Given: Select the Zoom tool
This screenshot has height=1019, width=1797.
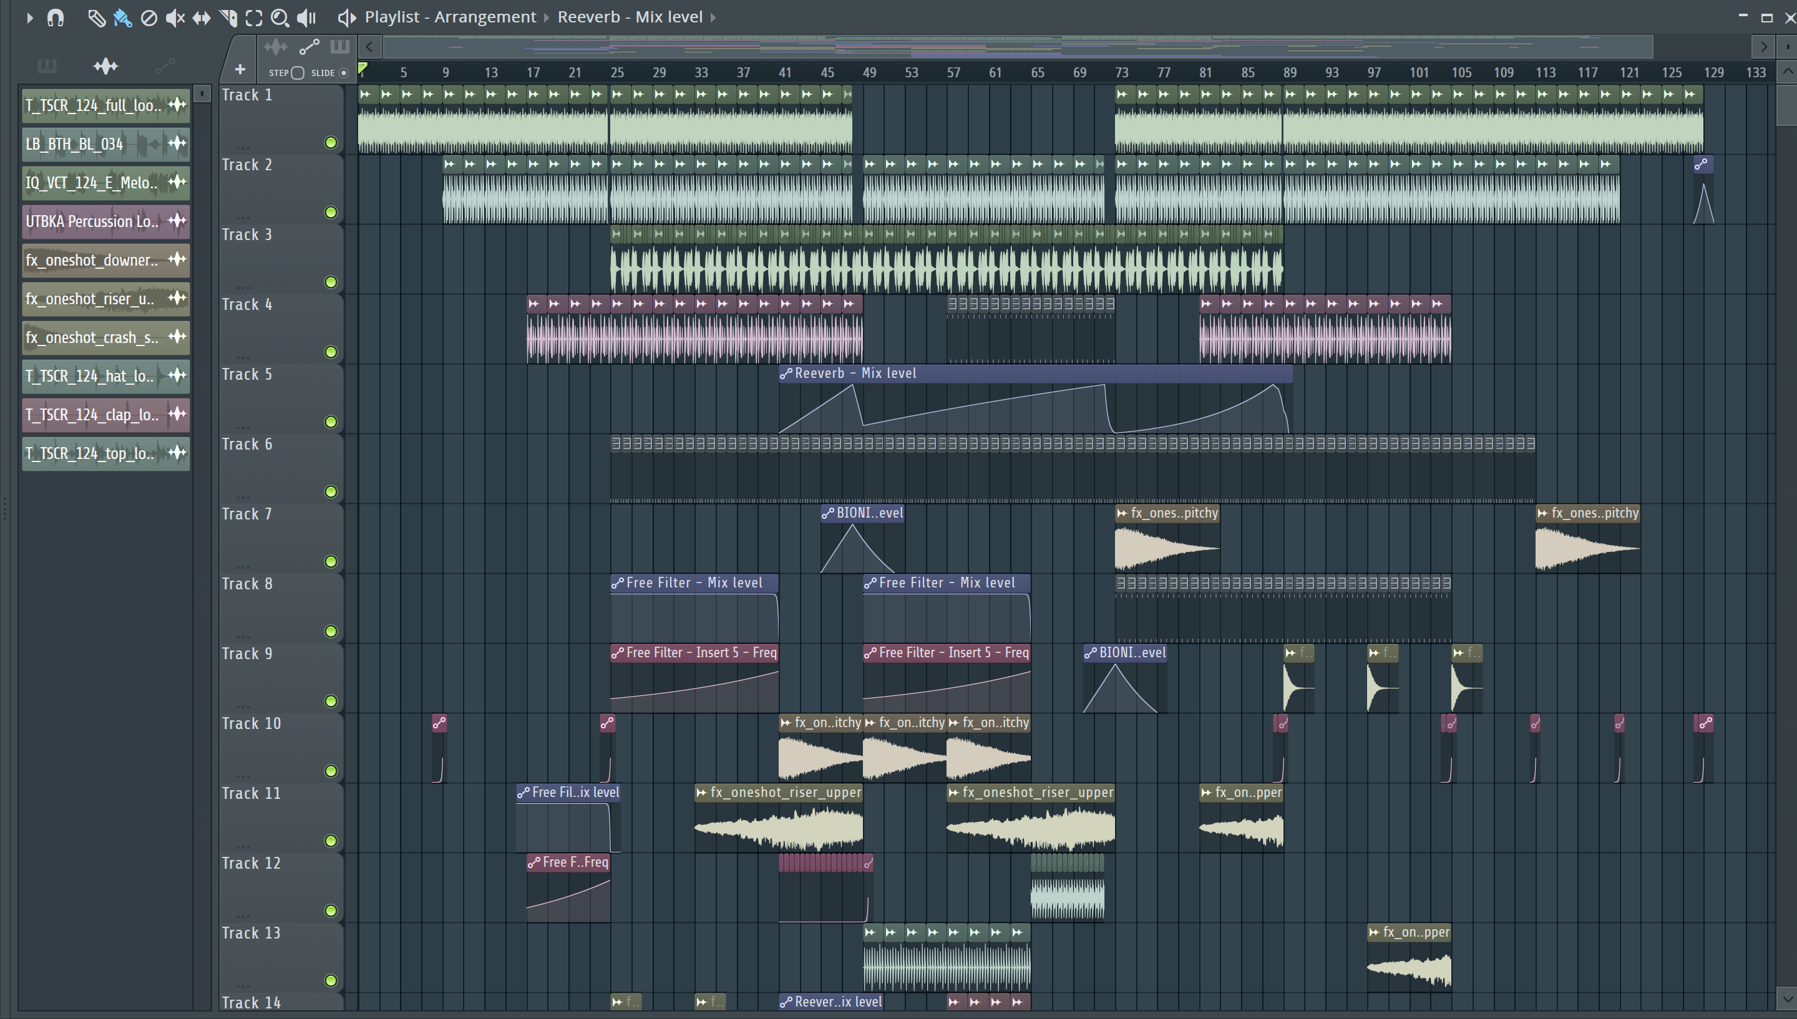Looking at the screenshot, I should click(280, 17).
